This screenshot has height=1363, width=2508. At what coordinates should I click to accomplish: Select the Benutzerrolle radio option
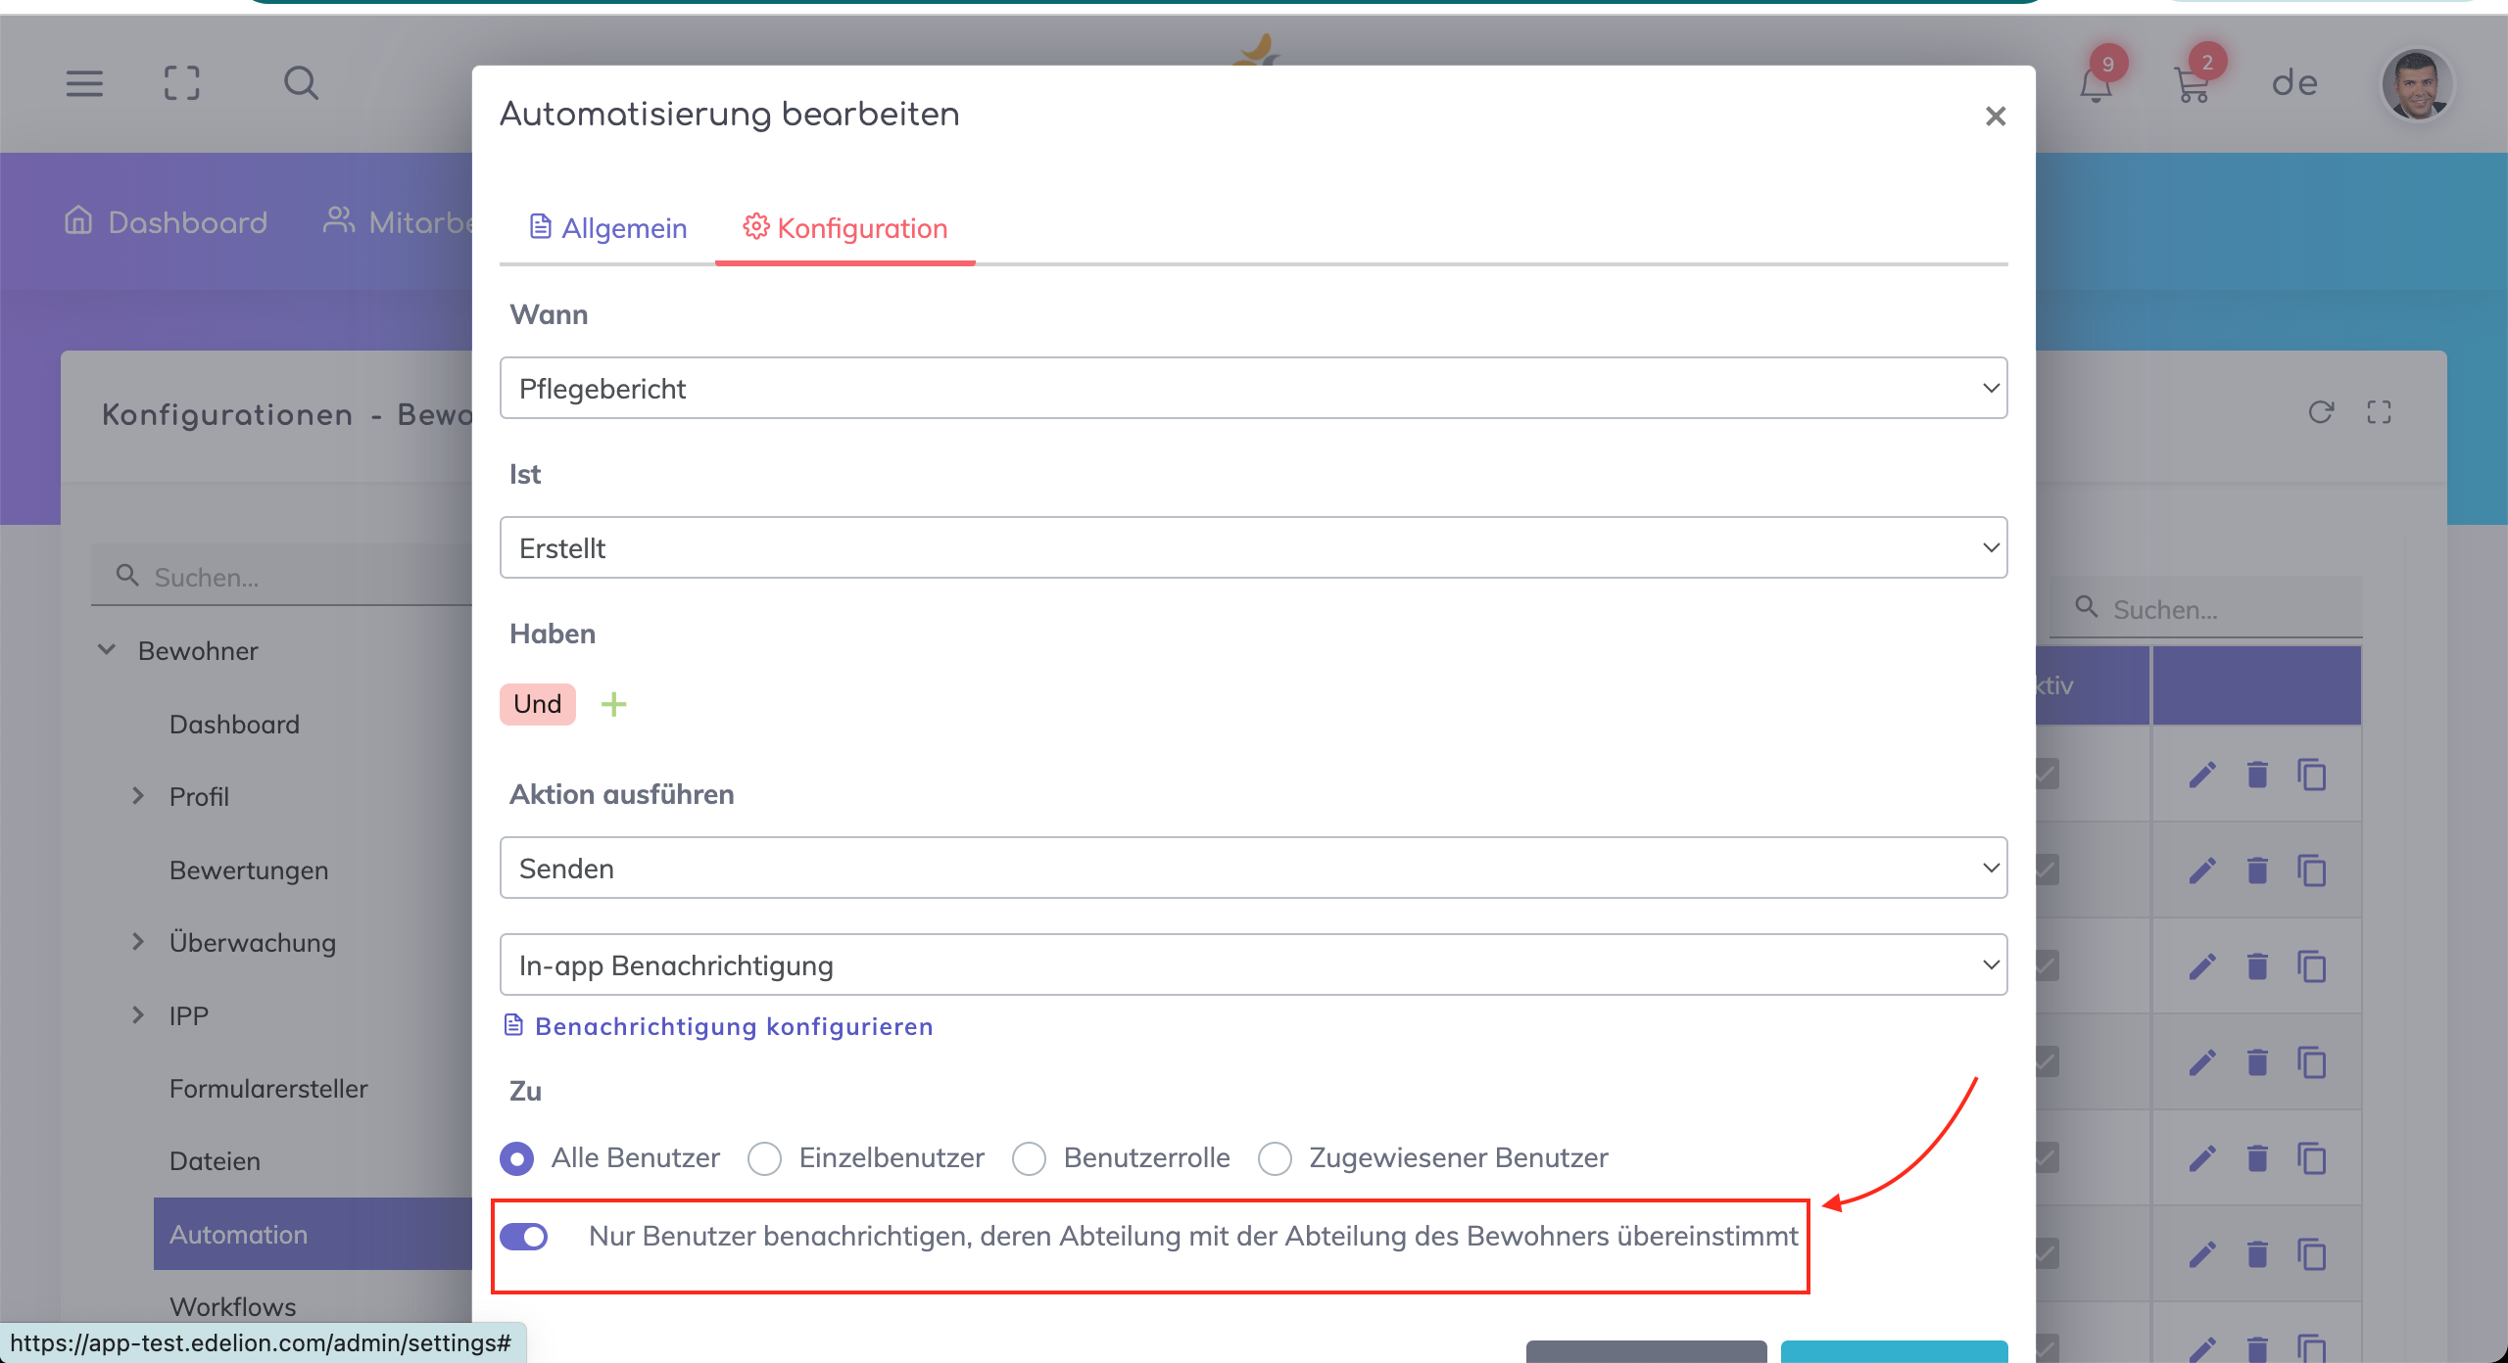click(x=1029, y=1158)
